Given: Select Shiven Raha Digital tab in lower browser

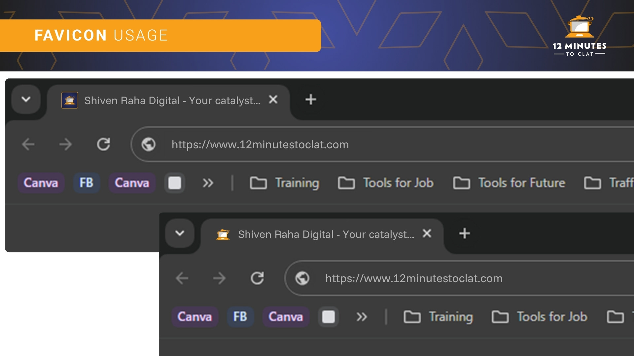Looking at the screenshot, I should [x=322, y=234].
